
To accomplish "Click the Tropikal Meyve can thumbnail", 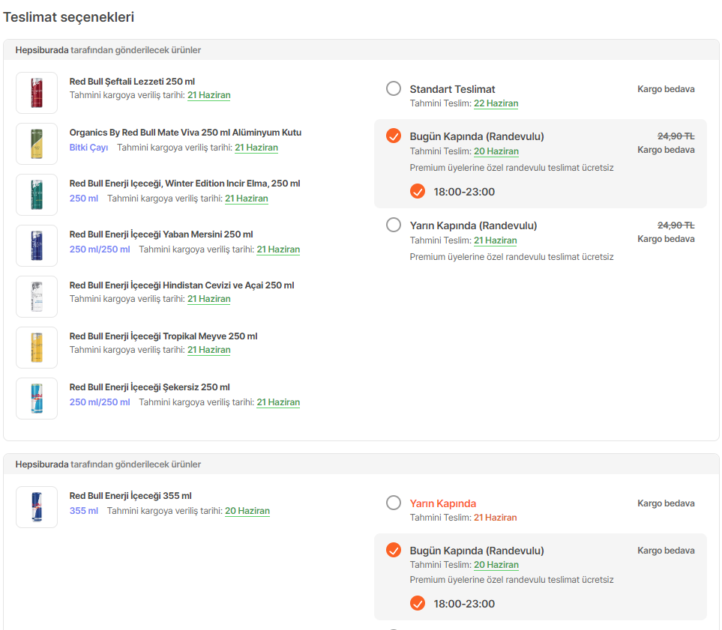I will (x=37, y=348).
